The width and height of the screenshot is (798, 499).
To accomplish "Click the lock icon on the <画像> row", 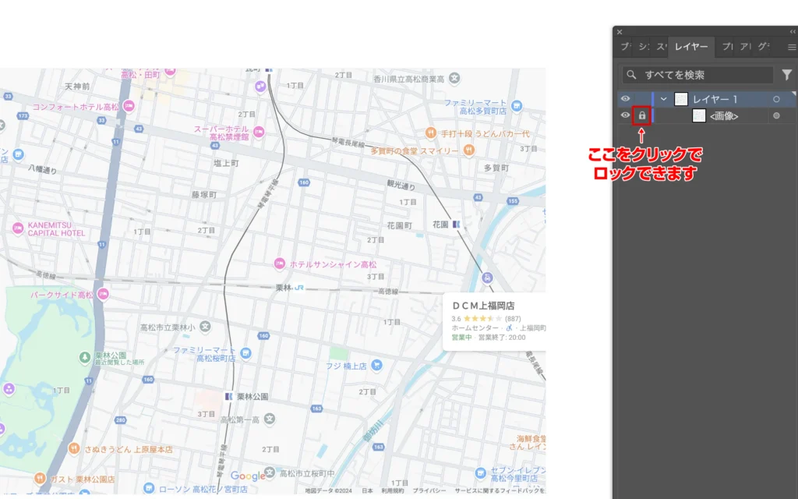I will (x=642, y=116).
